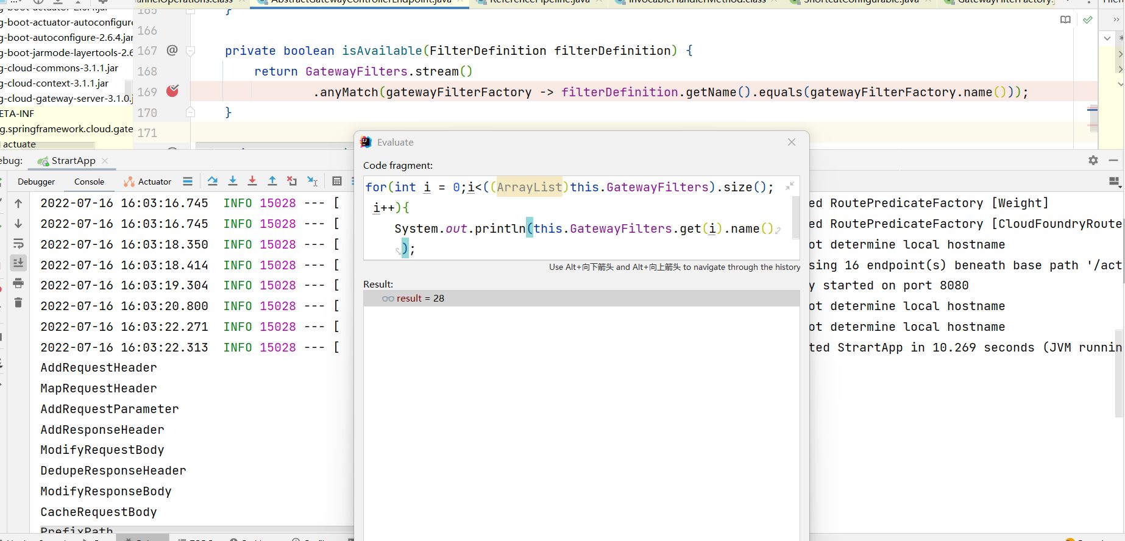Toggle Scroll to End console icon

18,263
